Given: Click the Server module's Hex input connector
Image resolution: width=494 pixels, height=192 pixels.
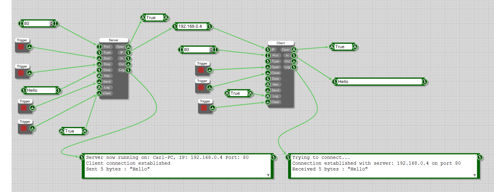Looking at the screenshot, I should pyautogui.click(x=99, y=76).
